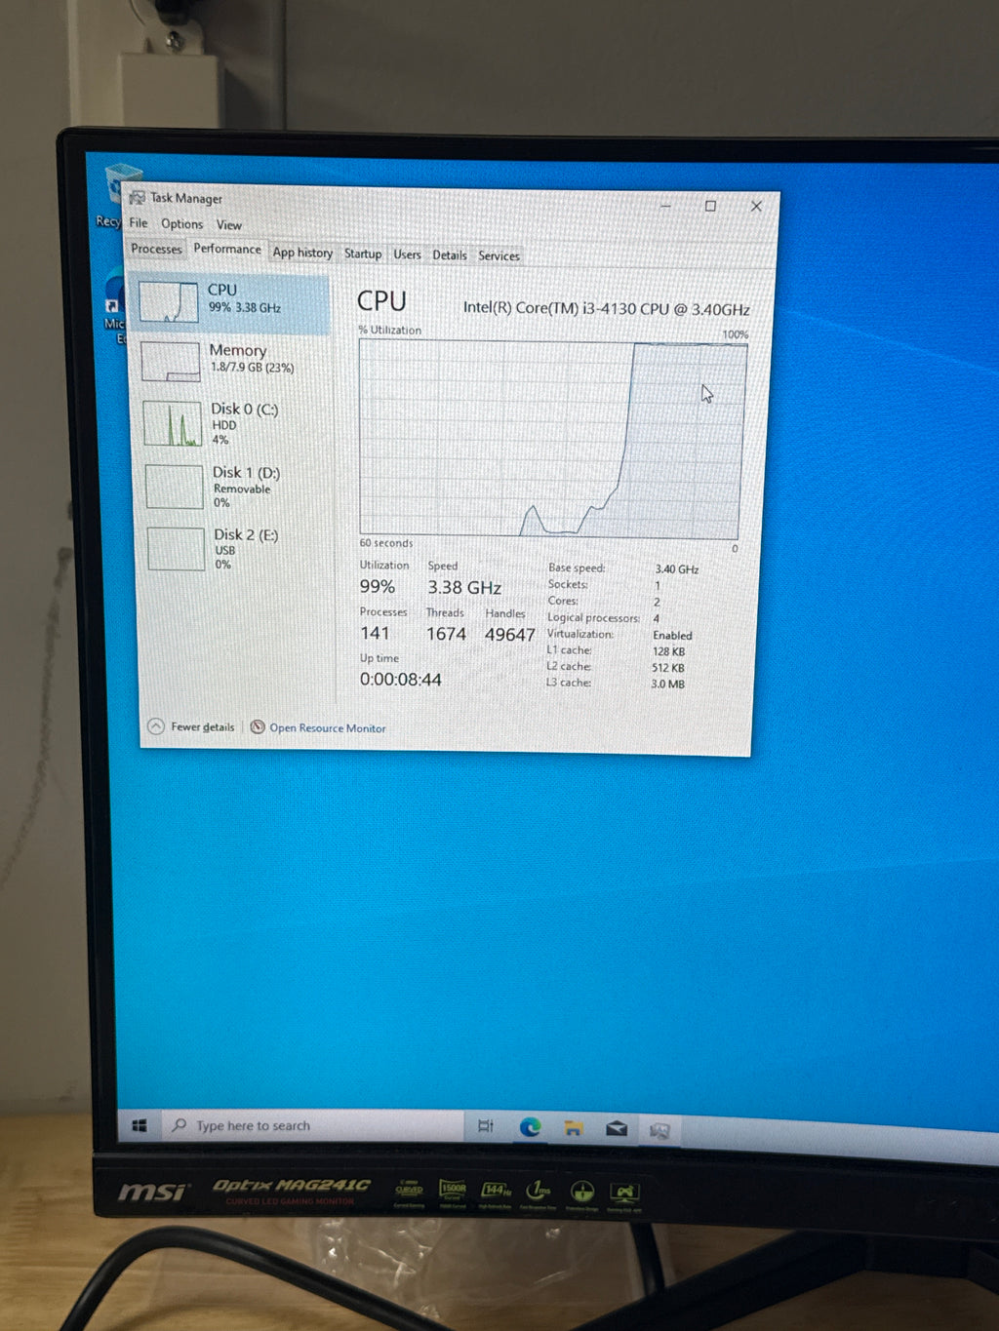Click the Task Manager title bar icon
Screen dimensions: 999x1331
(138, 197)
